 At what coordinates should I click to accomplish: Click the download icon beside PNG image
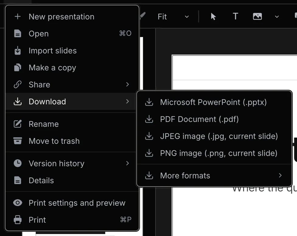pyautogui.click(x=149, y=153)
